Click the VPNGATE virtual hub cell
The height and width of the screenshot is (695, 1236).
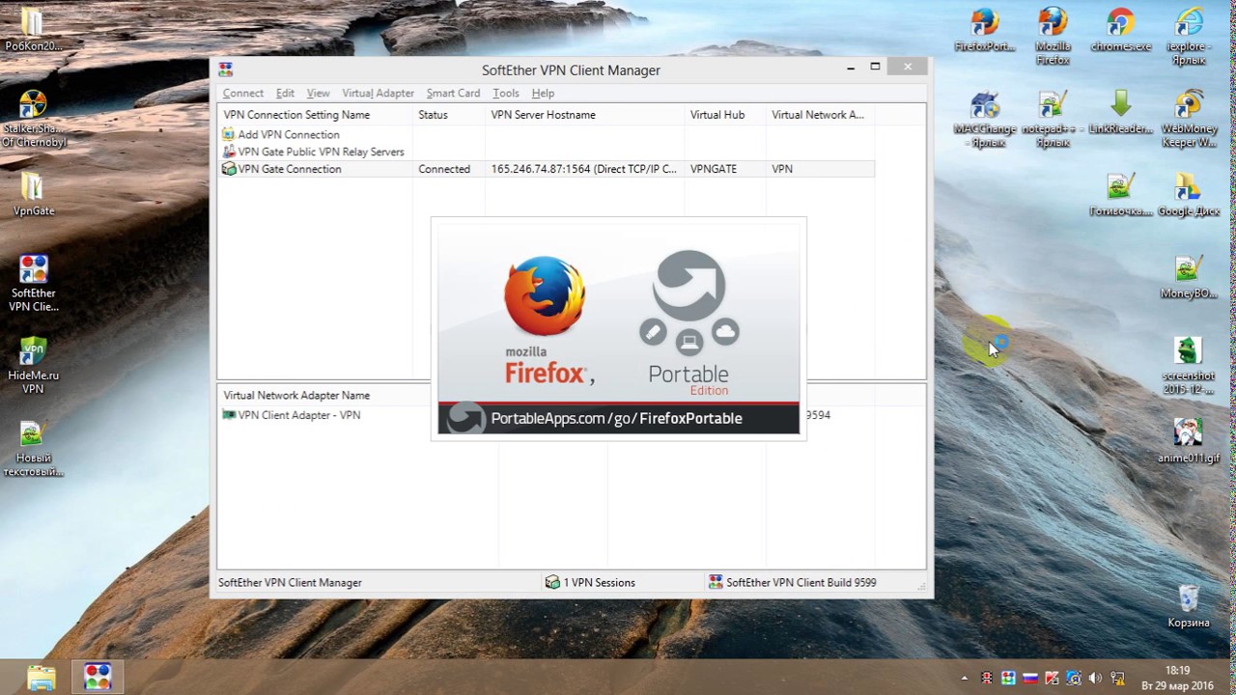tap(714, 169)
